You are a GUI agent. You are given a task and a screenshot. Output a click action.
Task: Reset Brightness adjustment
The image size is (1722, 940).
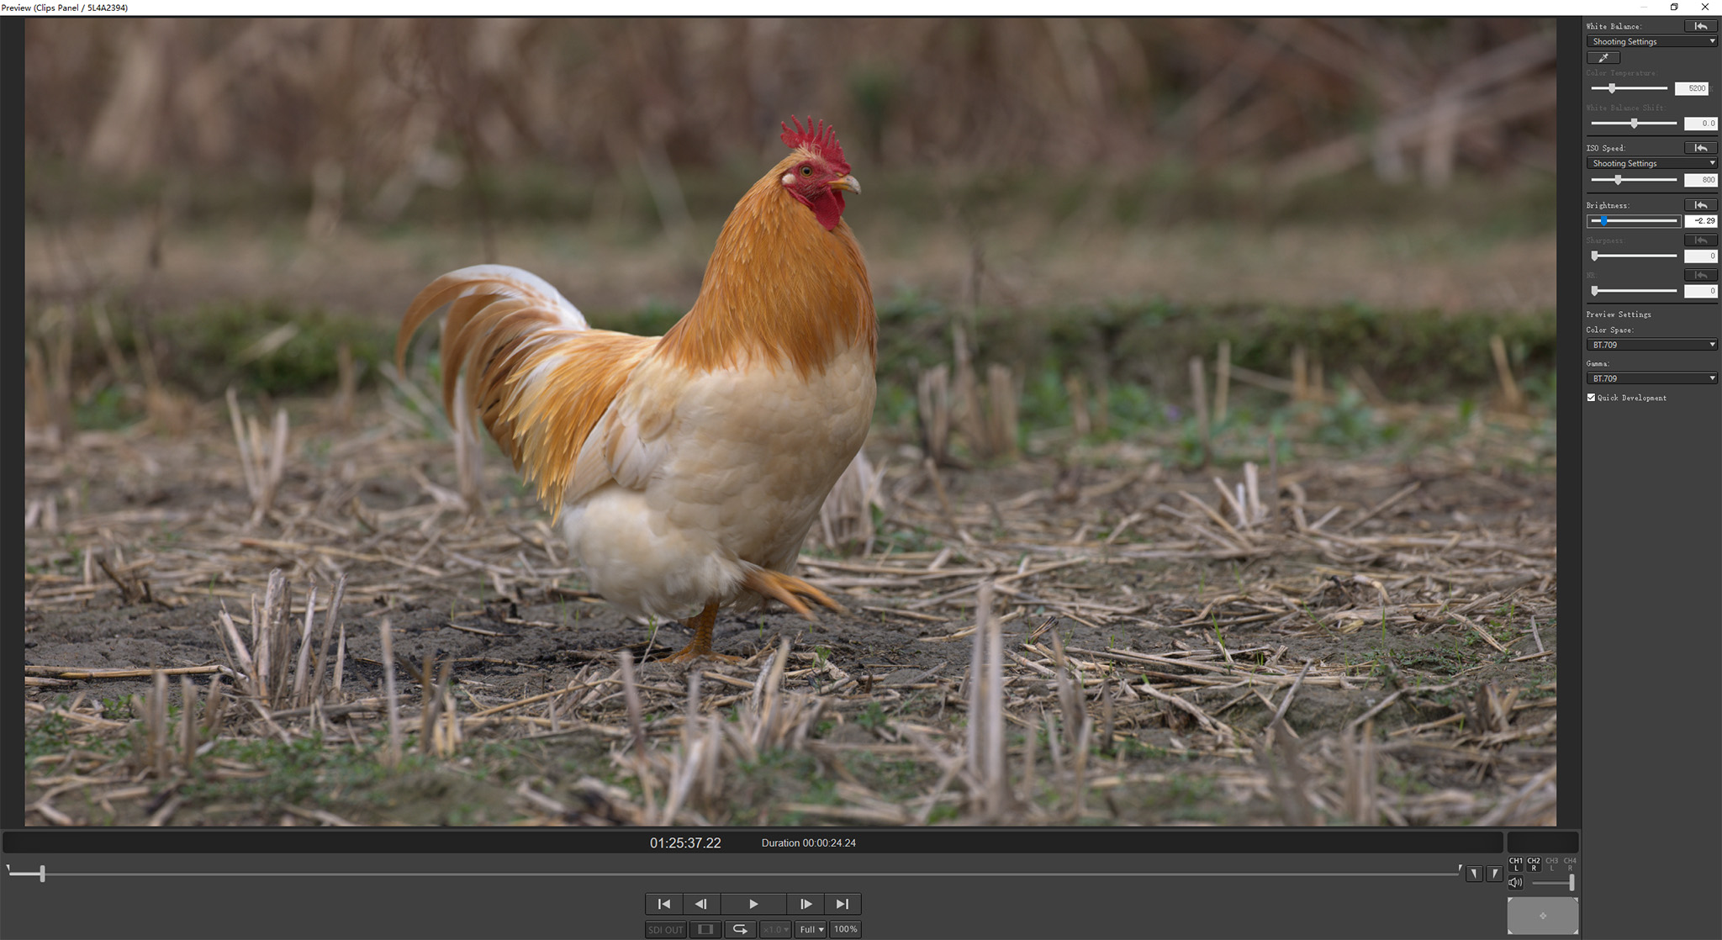tap(1700, 205)
